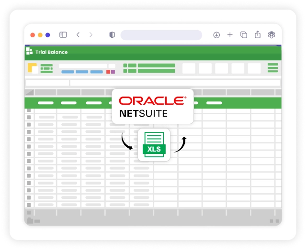Open the spreadsheet app logo icon
The height and width of the screenshot is (250, 306).
29,51
